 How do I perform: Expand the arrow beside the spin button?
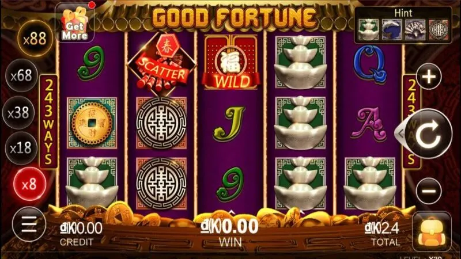pos(400,134)
